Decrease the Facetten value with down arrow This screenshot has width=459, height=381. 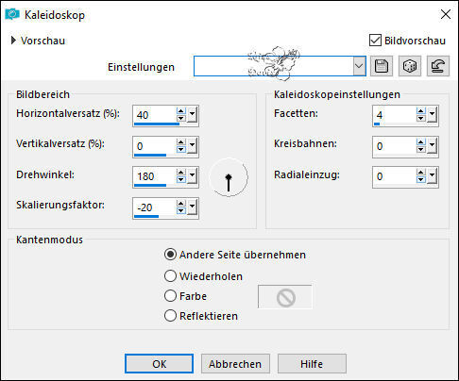pyautogui.click(x=421, y=118)
